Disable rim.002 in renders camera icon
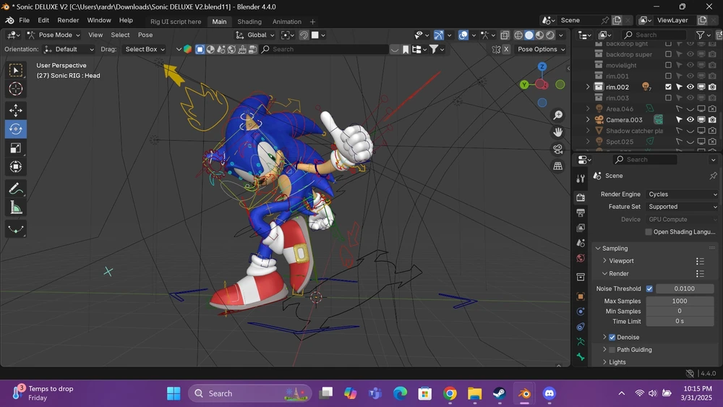 point(712,87)
